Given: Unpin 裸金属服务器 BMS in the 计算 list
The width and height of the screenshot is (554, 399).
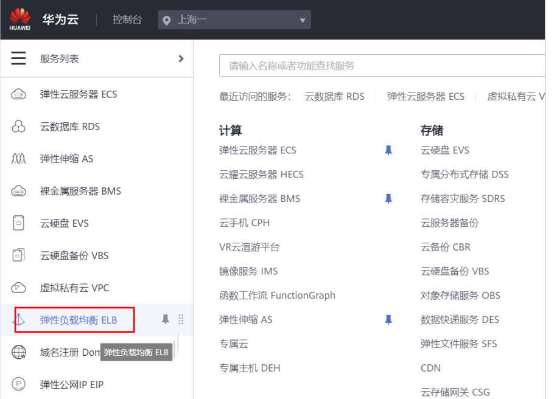Looking at the screenshot, I should point(388,198).
